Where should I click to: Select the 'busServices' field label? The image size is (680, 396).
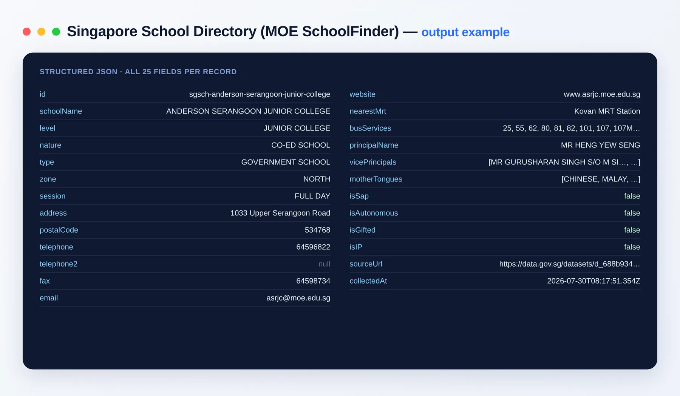pos(370,128)
